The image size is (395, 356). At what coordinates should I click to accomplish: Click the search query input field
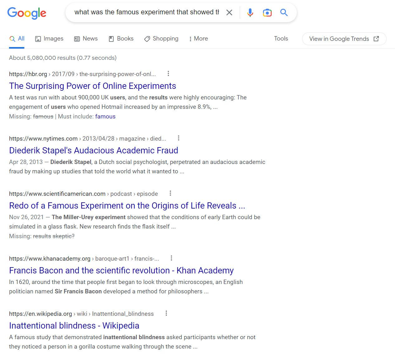click(147, 12)
